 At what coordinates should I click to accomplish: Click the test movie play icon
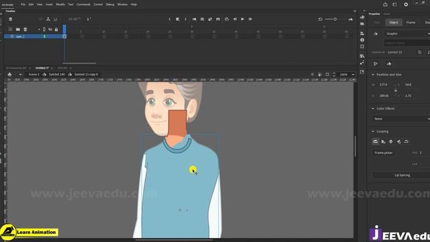pos(406,5)
